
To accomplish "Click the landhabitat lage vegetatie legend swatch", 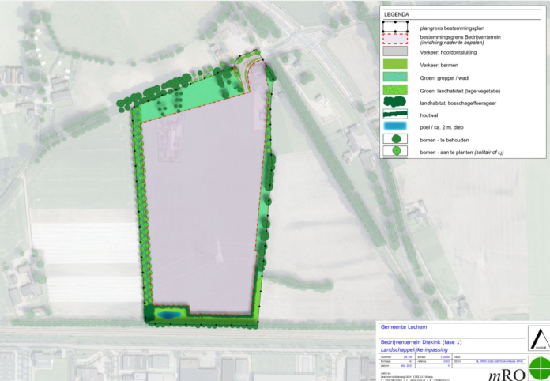I will pyautogui.click(x=395, y=89).
